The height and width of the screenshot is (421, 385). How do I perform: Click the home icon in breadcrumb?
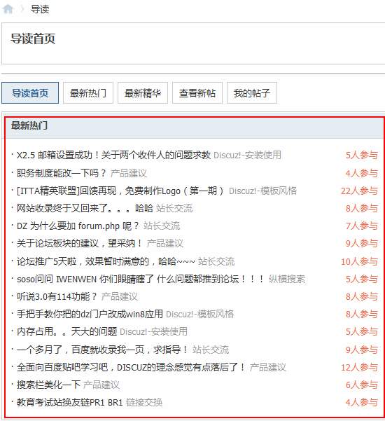point(8,9)
